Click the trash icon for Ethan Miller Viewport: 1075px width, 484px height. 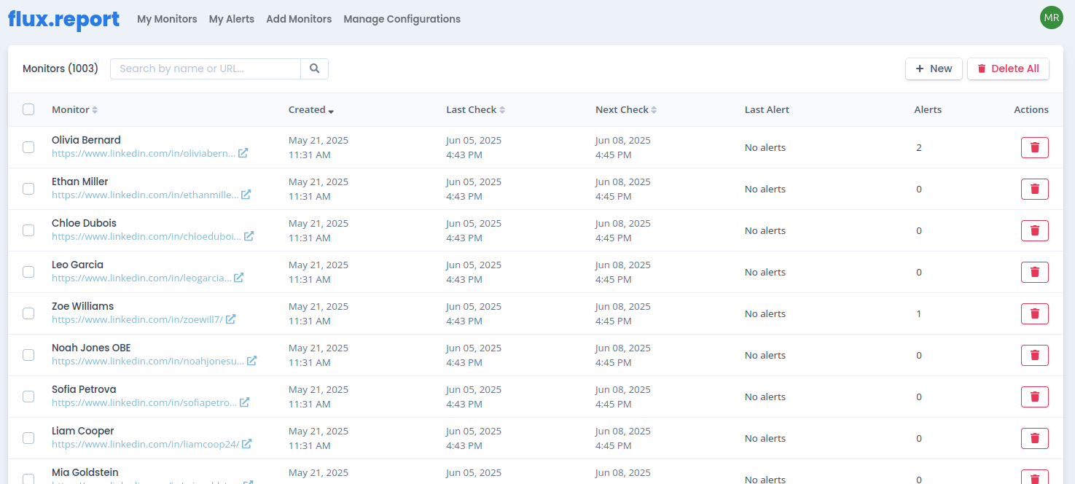(x=1034, y=189)
